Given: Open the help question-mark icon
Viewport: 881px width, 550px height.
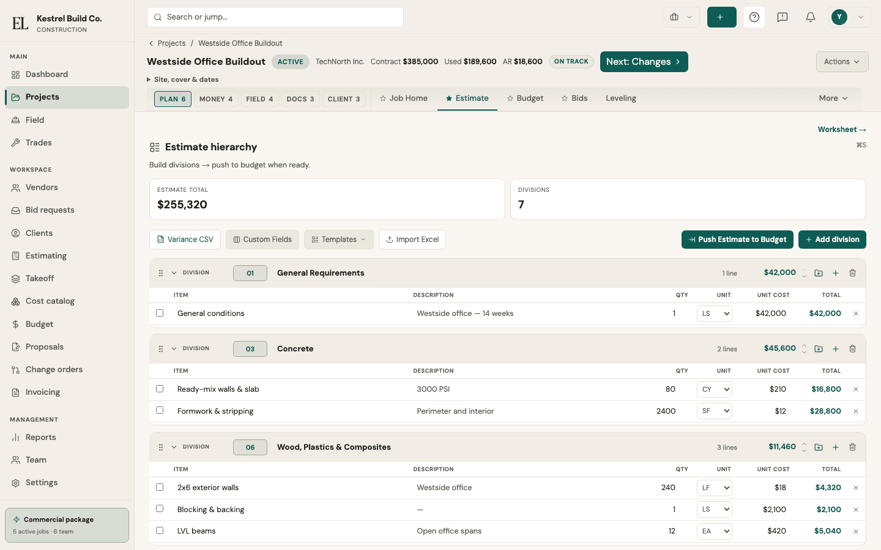Looking at the screenshot, I should coord(754,17).
